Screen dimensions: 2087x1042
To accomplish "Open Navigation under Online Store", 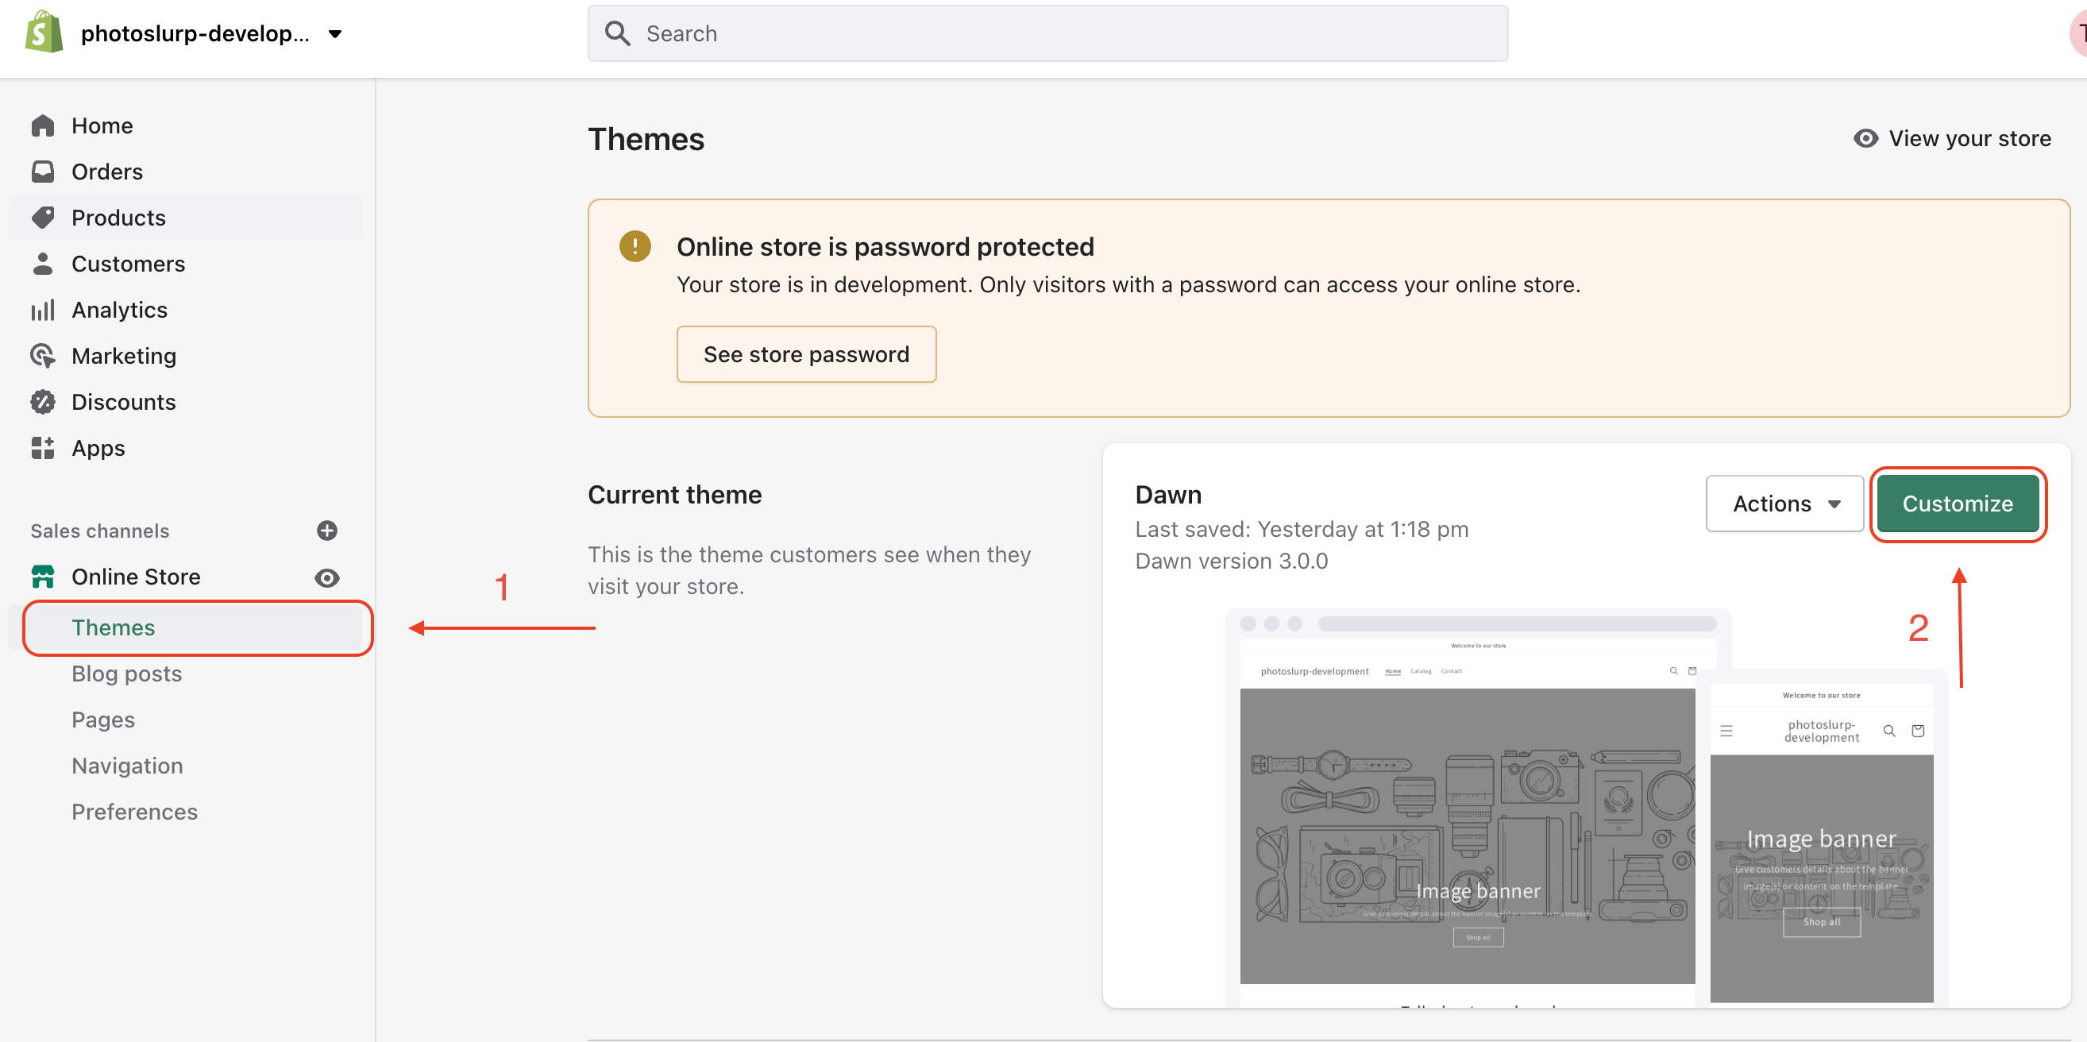I will tap(127, 766).
